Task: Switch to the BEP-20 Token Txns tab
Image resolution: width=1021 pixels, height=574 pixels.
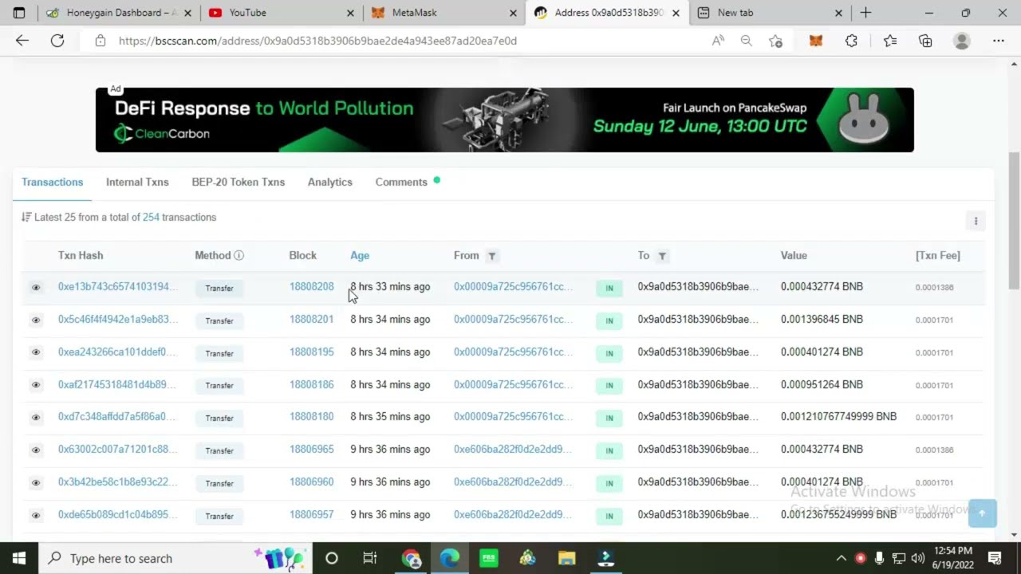Action: (238, 182)
